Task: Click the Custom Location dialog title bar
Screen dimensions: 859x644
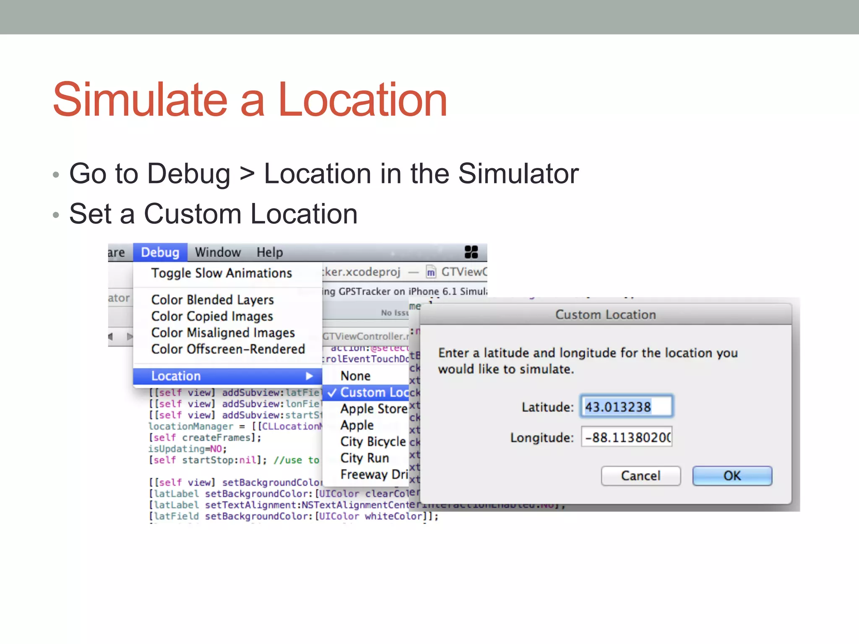Action: click(x=606, y=314)
